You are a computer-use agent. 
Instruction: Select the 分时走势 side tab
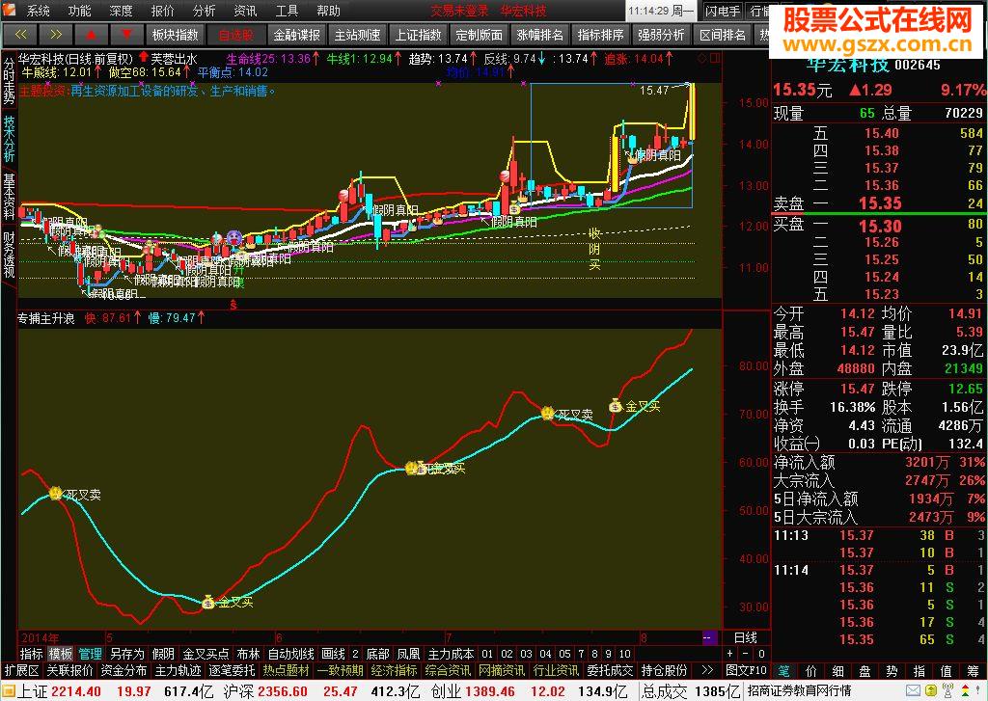pos(9,81)
